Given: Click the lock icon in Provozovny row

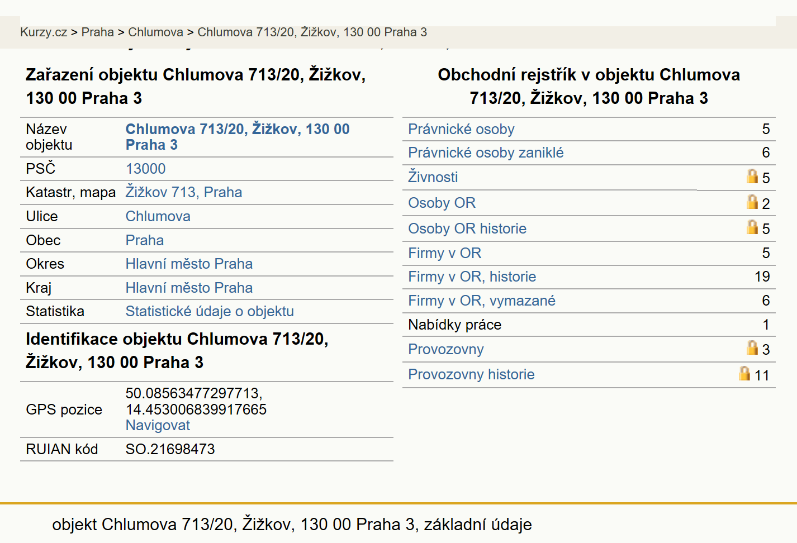Looking at the screenshot, I should 752,348.
